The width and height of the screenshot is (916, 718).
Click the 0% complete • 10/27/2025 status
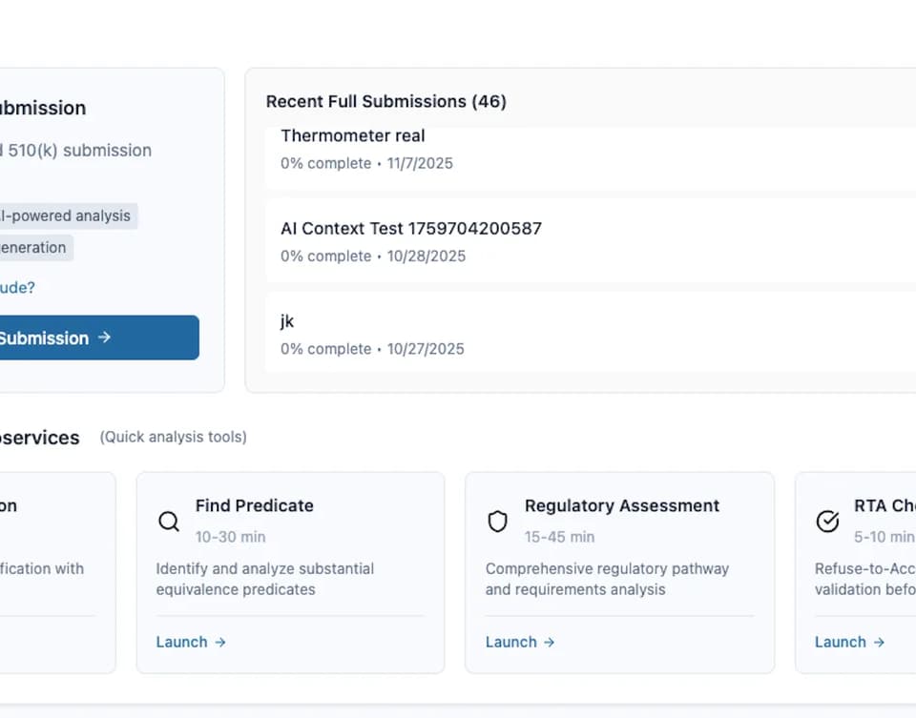click(x=372, y=349)
